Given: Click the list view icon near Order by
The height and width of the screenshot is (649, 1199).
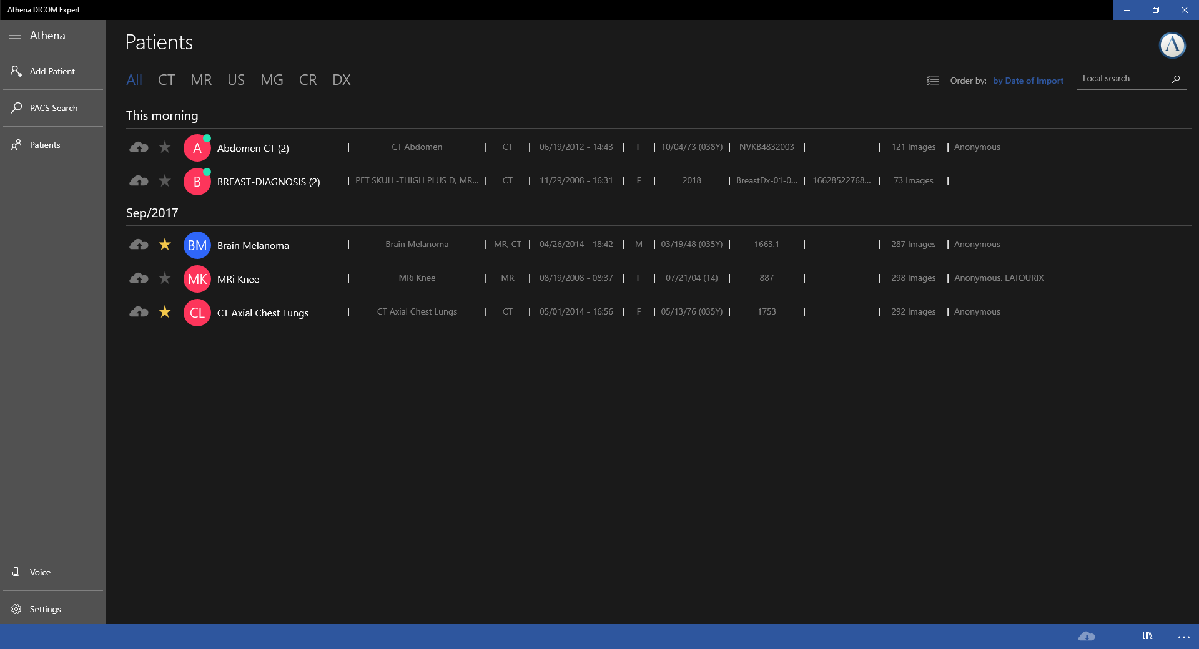Looking at the screenshot, I should 932,80.
